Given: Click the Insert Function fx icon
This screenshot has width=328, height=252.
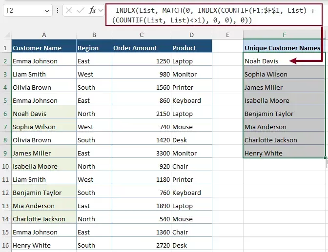Looking at the screenshot, I should [92, 10].
